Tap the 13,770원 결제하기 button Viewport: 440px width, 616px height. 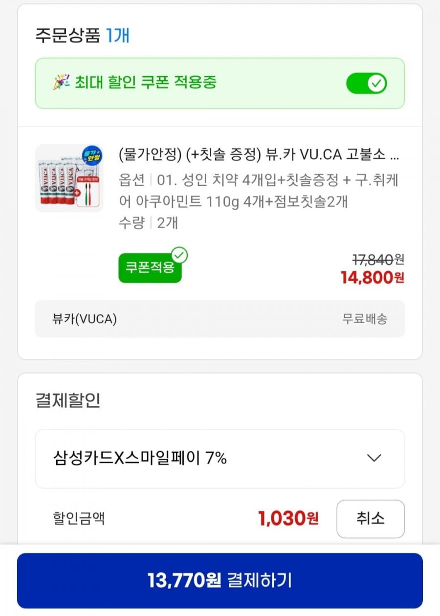(220, 580)
